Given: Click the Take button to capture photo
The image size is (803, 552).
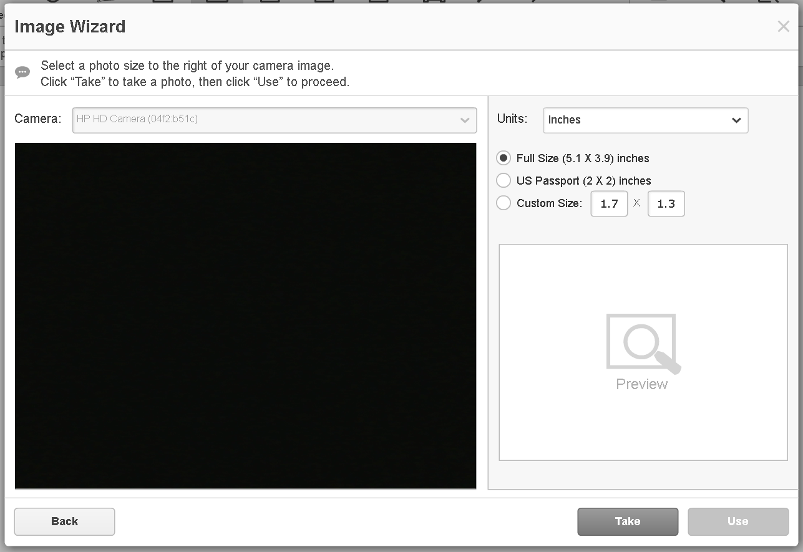Looking at the screenshot, I should point(628,521).
